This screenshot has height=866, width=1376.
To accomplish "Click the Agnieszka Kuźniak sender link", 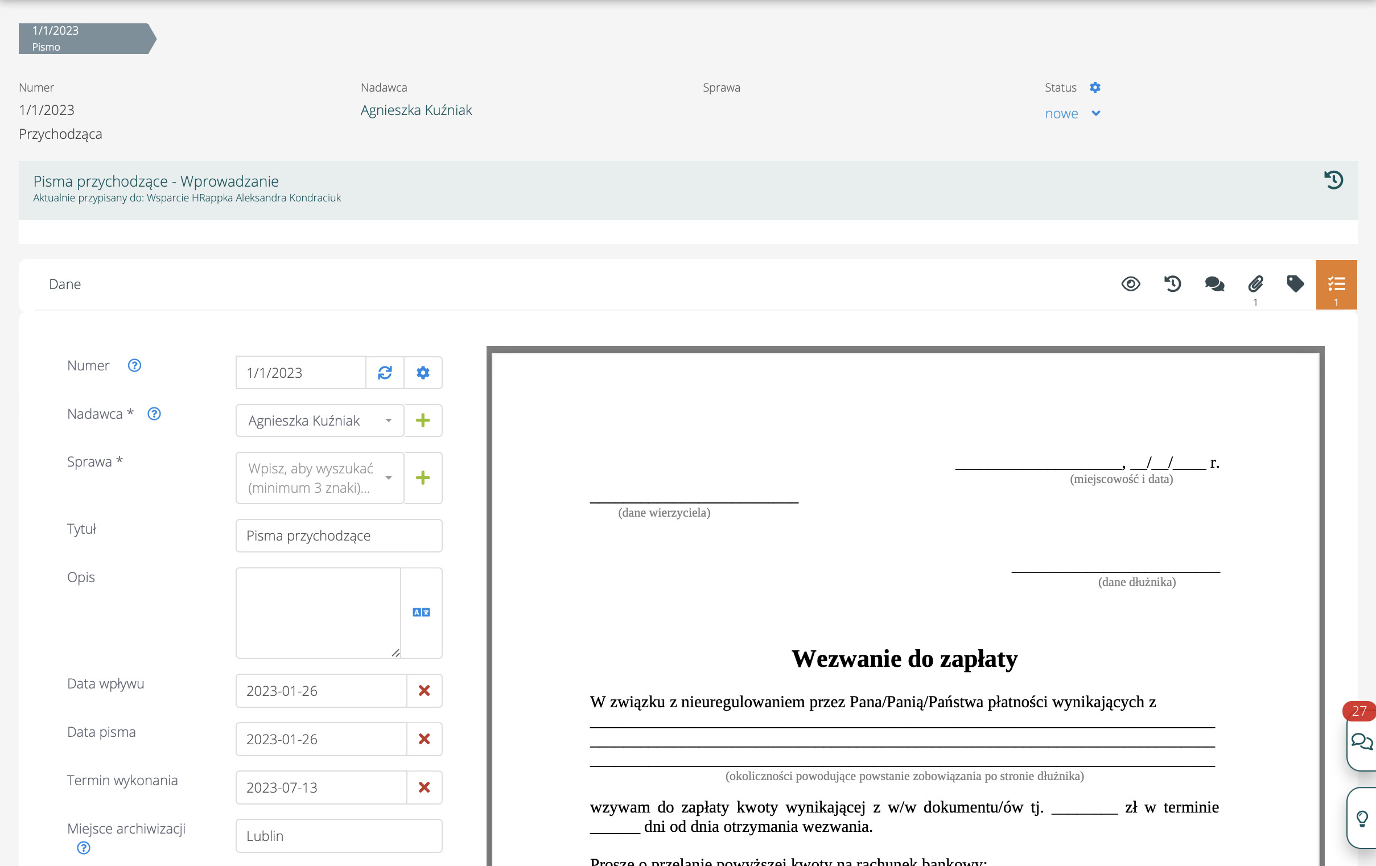I will click(416, 110).
